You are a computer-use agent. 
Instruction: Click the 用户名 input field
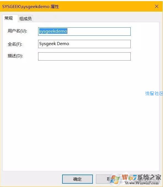84,32
